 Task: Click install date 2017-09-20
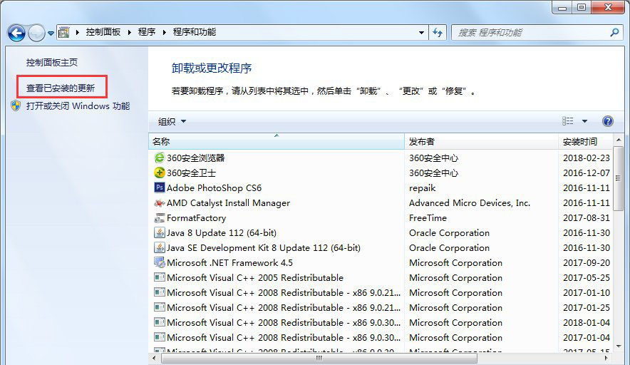coord(587,263)
